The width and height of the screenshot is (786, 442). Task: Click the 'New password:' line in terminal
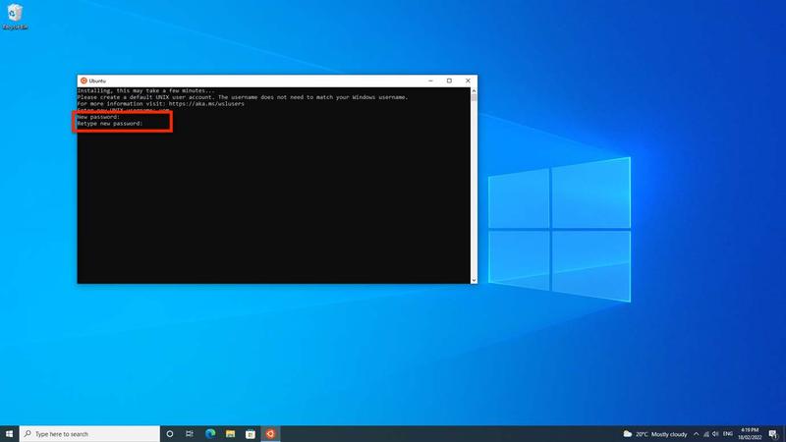click(98, 117)
